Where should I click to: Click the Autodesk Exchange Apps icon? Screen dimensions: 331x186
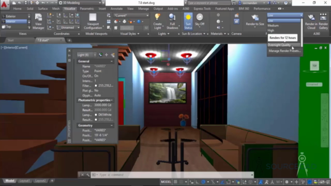coord(269,3)
